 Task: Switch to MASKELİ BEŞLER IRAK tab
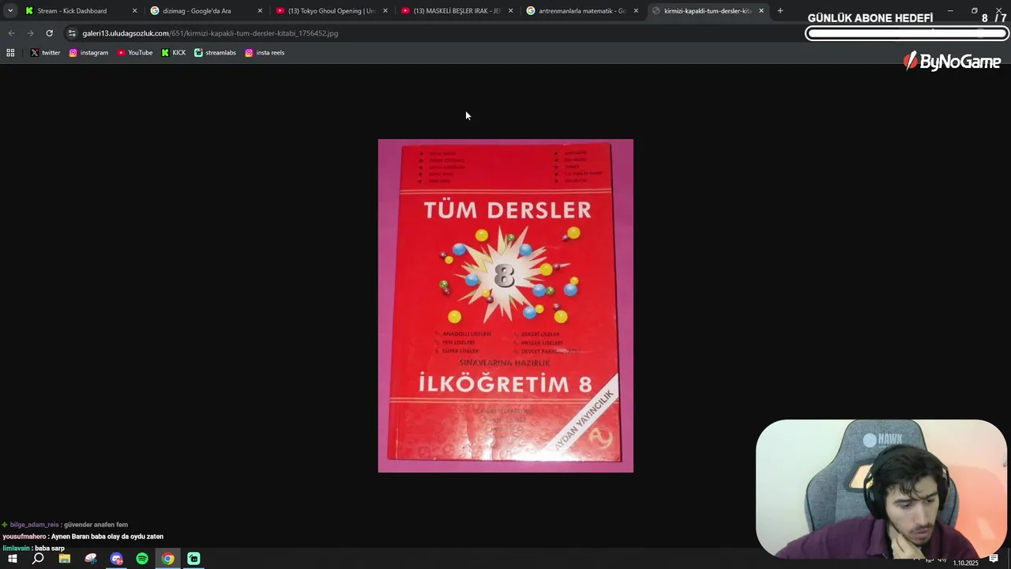pyautogui.click(x=456, y=11)
